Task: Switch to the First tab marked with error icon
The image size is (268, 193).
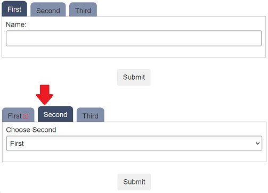Action: click(x=18, y=115)
